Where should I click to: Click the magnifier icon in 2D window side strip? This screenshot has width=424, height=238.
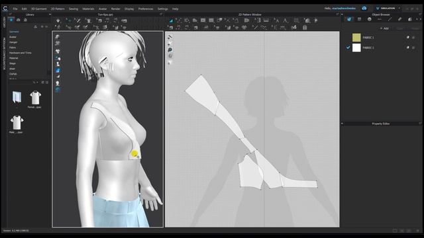point(170,50)
